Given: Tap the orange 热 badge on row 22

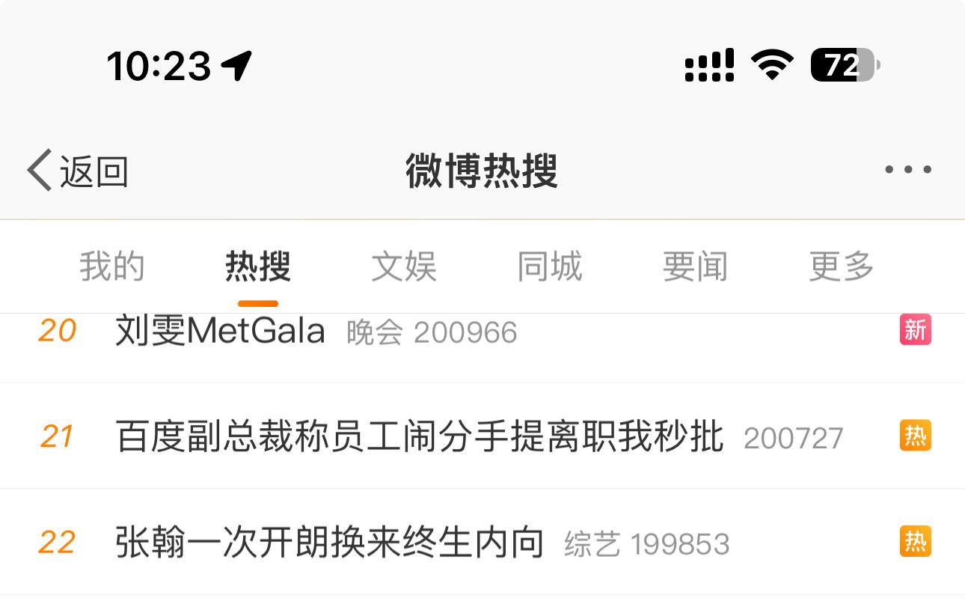Looking at the screenshot, I should coord(916,542).
